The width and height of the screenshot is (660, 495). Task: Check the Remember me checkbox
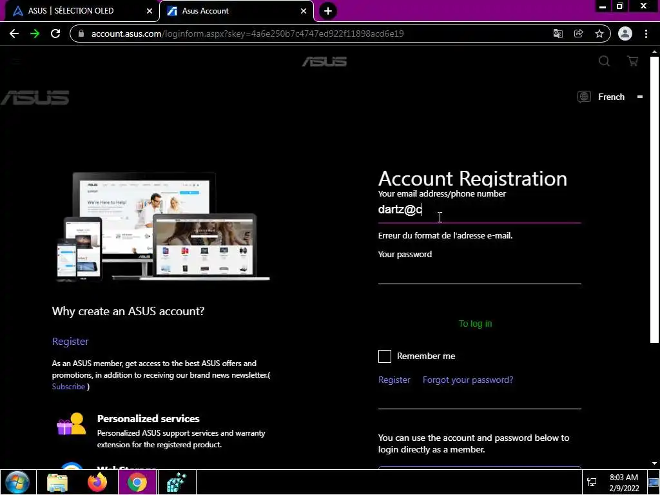point(385,356)
